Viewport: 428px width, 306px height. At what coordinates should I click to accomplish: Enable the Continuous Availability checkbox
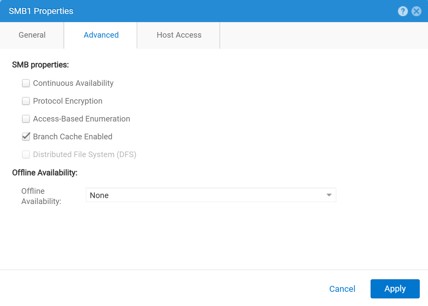coord(26,83)
